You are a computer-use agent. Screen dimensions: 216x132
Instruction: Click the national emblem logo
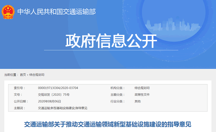(x=8, y=12)
